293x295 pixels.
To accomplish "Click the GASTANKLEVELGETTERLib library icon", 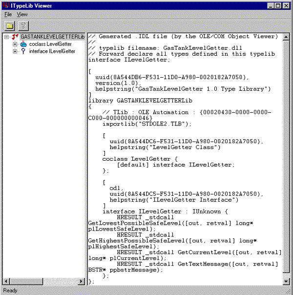I will tap(16, 37).
